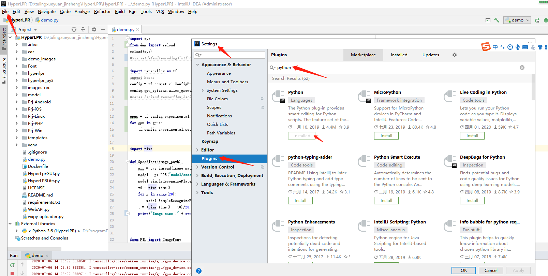Close the demo Run tab X
This screenshot has height=276, width=548.
[x=47, y=256]
